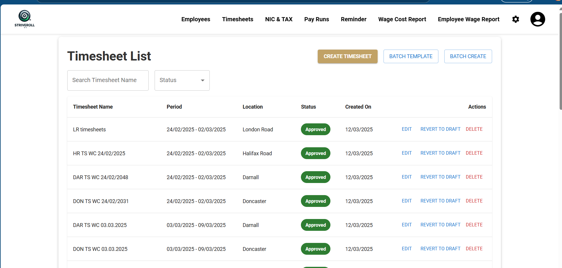
Task: Click the Striveroll logo
Action: pos(24,19)
